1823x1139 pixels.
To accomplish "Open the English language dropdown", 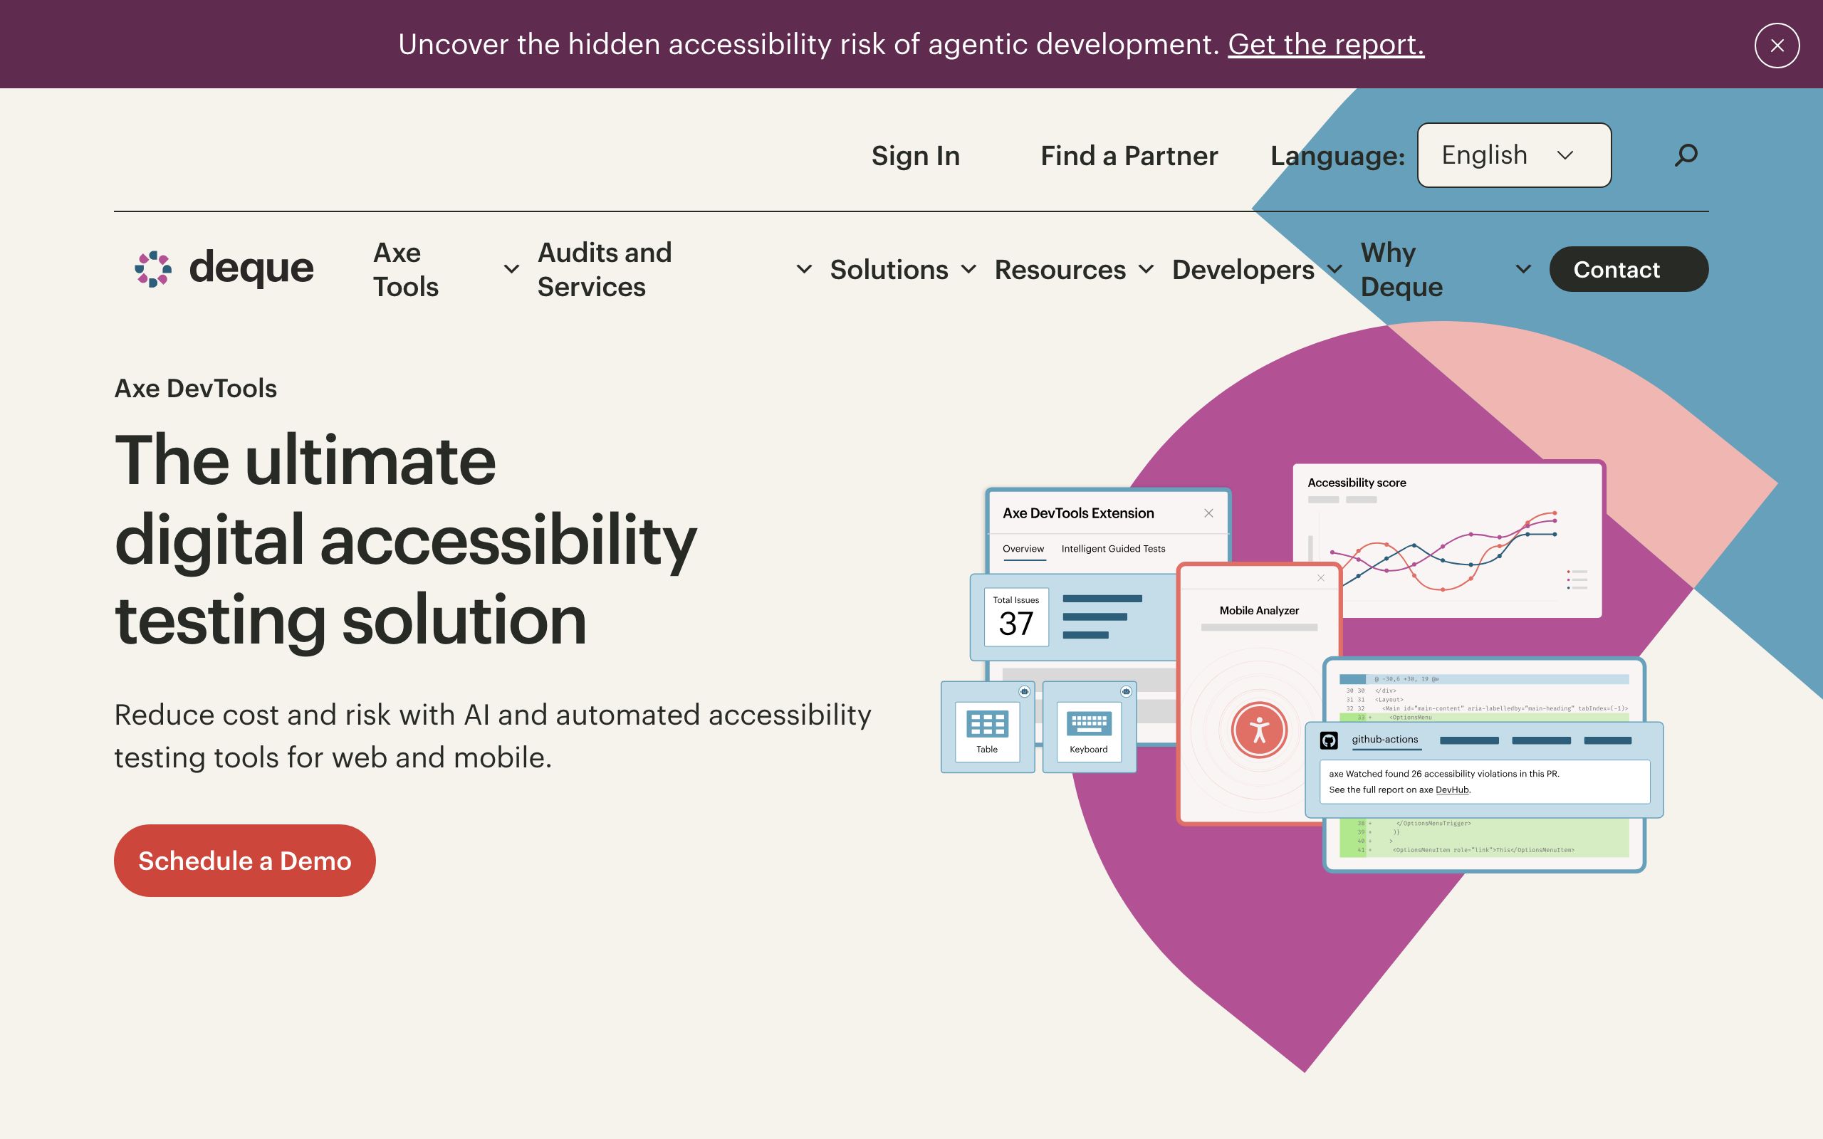I will tap(1513, 155).
